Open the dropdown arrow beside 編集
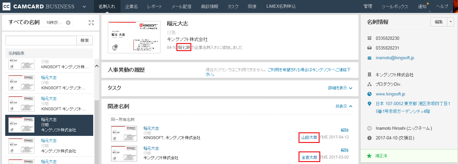The image size is (458, 164). coord(451,22)
